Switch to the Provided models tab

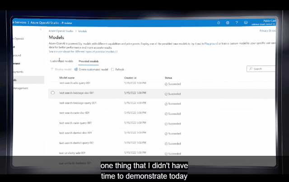point(89,61)
